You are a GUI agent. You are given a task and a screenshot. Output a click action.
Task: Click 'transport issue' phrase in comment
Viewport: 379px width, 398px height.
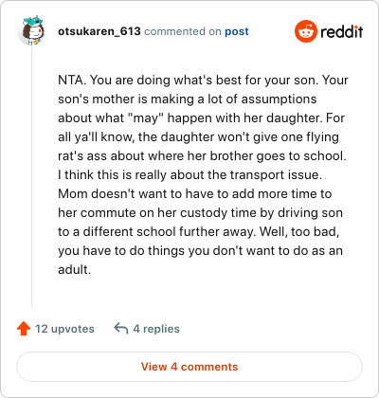[x=276, y=174]
